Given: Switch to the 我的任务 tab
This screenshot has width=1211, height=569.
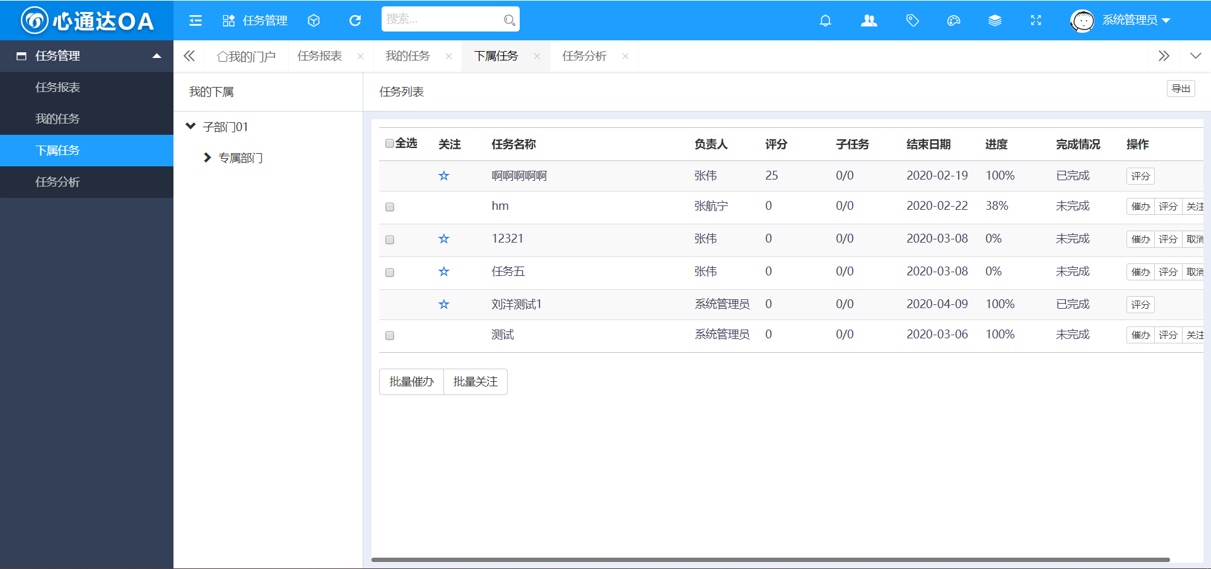Looking at the screenshot, I should tap(407, 56).
